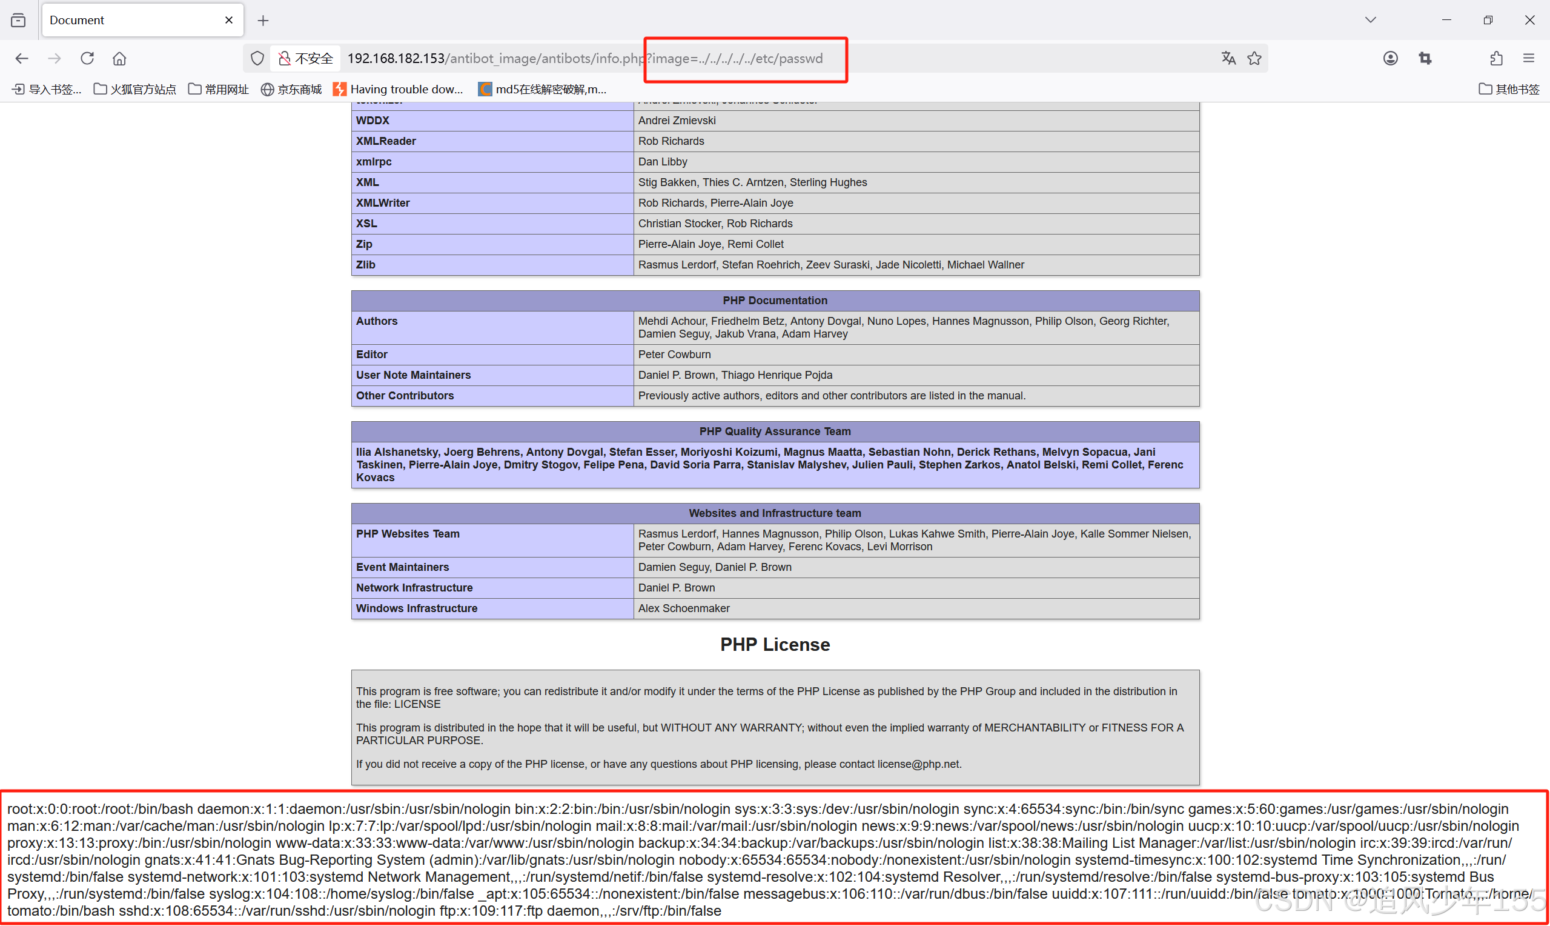1550x926 pixels.
Task: Open a new tab with plus button
Action: [x=263, y=21]
